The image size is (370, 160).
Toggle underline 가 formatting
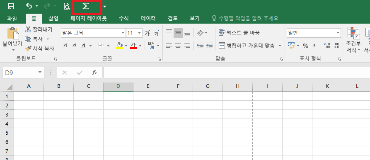pos(83,46)
